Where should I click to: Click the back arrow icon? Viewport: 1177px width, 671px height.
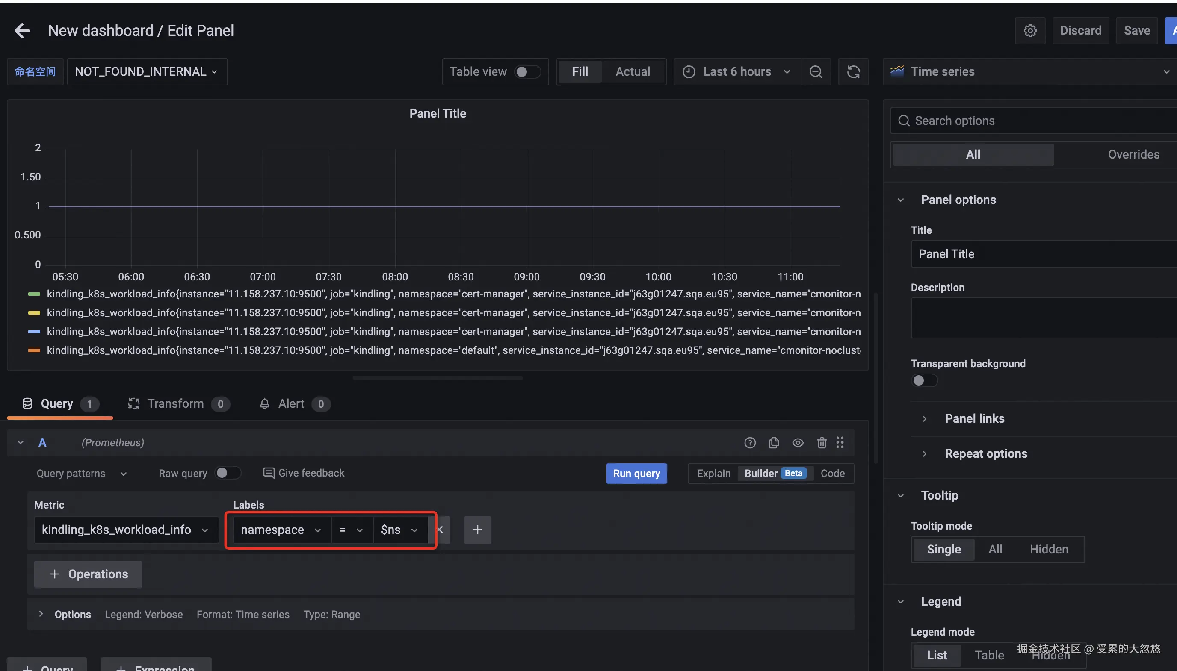coord(22,31)
